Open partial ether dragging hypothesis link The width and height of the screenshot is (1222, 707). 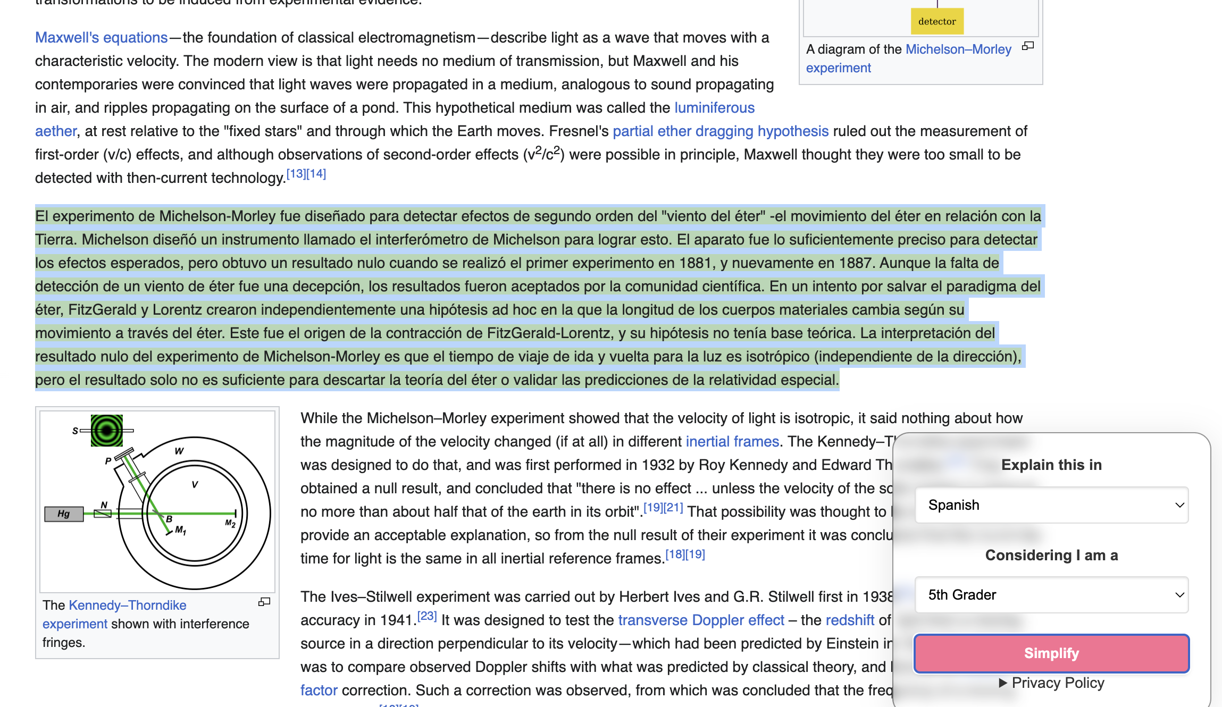coord(720,131)
